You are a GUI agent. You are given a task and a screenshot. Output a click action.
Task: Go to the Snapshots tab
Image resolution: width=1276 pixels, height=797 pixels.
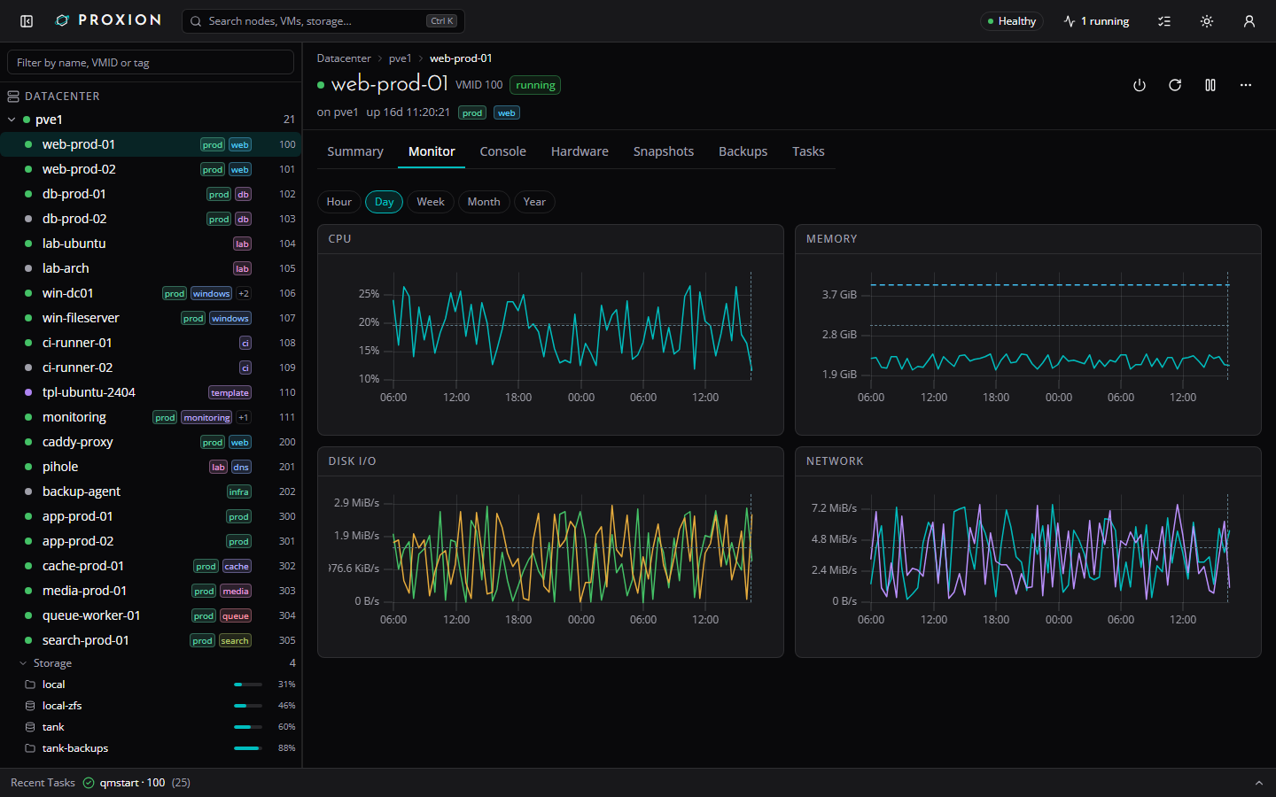[664, 151]
